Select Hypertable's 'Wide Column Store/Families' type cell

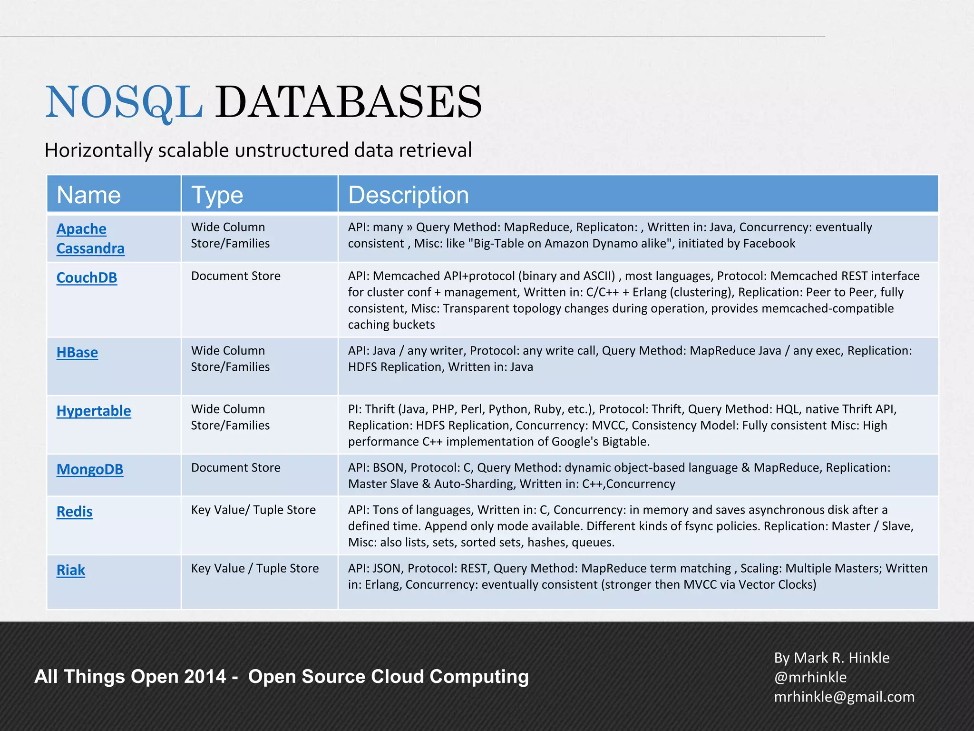point(260,425)
